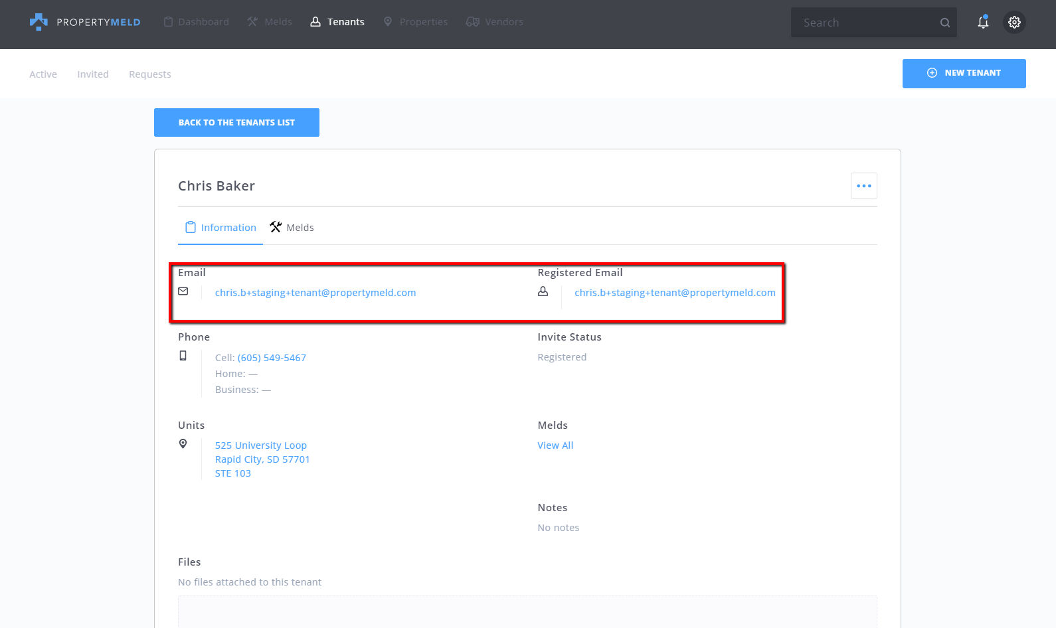Click Back to the Tenants List
Image resolution: width=1056 pixels, height=628 pixels.
(236, 123)
